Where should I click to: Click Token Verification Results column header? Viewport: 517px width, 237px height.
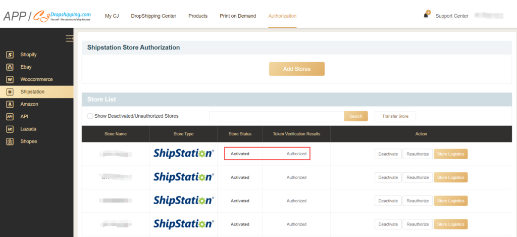coord(296,134)
